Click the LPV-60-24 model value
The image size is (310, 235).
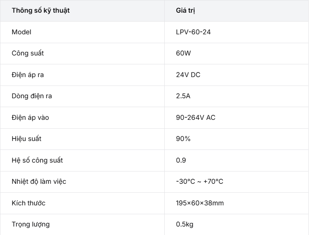tap(194, 32)
